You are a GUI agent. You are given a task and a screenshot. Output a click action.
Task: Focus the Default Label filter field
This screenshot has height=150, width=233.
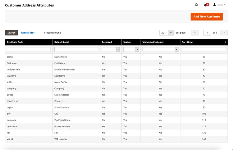(76, 49)
